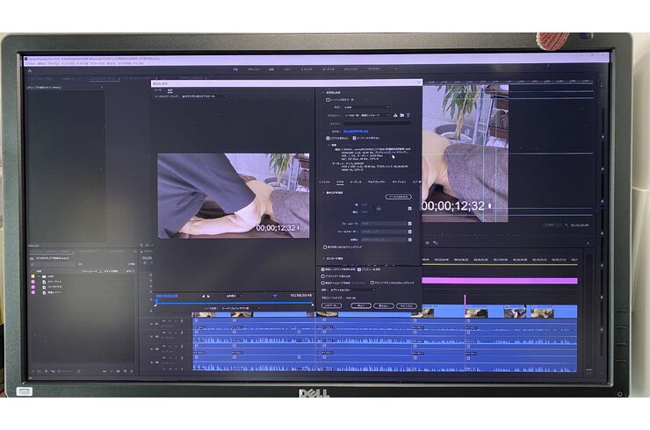Screen dimensions: 650x430
Task: Click the delete preset trash icon
Action: coord(408,115)
